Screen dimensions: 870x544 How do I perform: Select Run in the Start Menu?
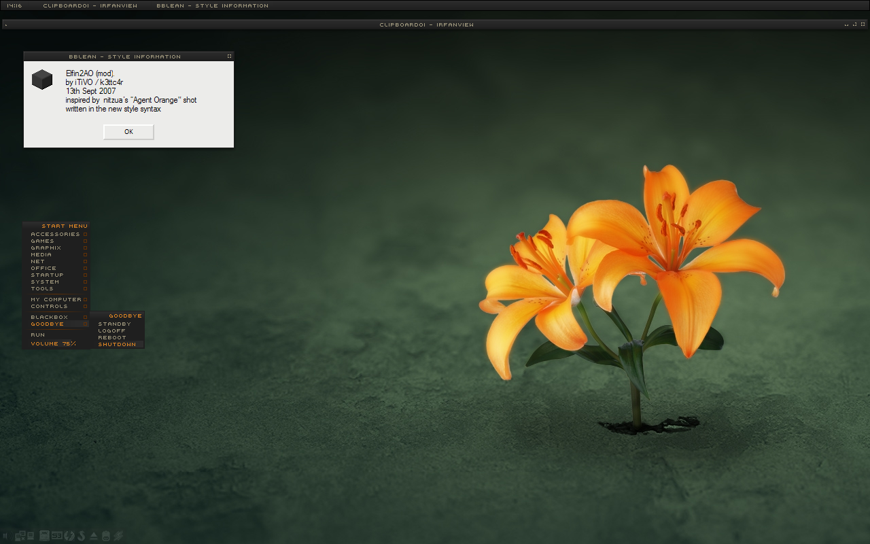click(38, 335)
